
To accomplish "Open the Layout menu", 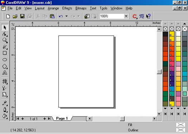I will pos(39,8).
